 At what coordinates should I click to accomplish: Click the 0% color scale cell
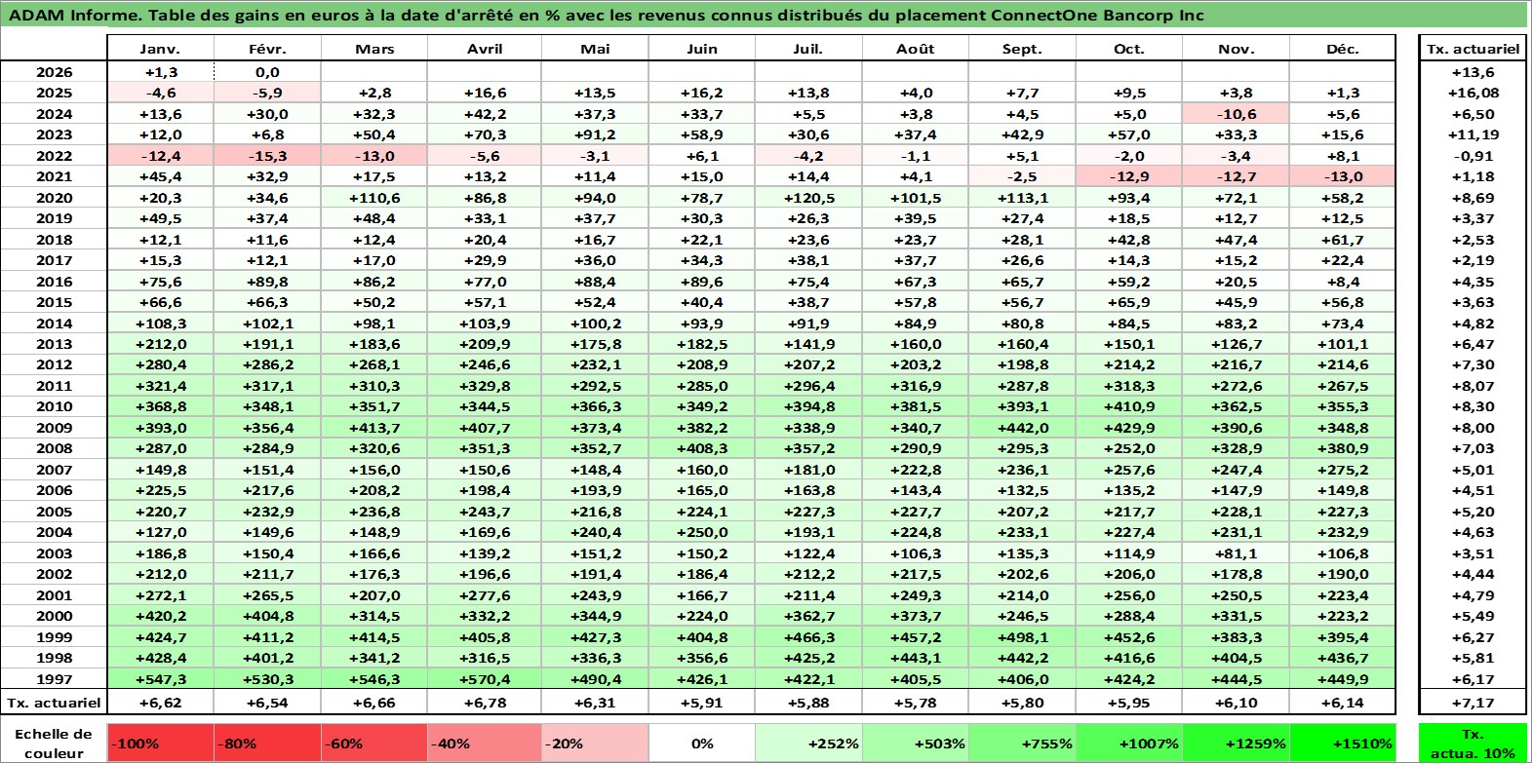[702, 743]
